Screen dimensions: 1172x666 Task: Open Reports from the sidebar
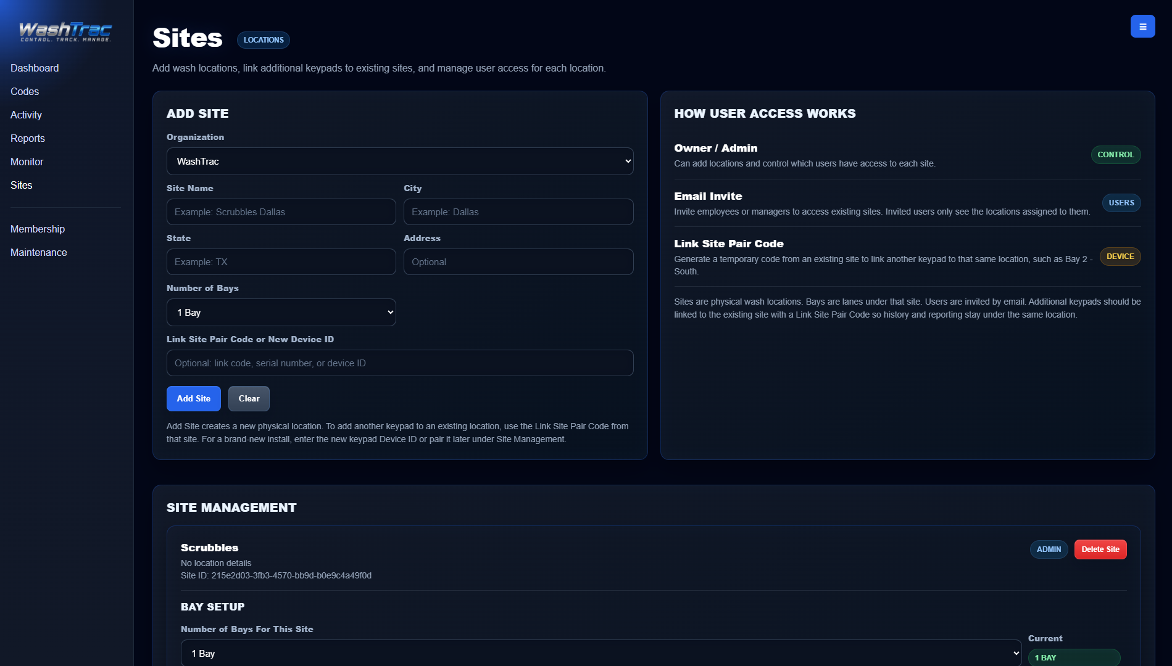click(x=28, y=138)
